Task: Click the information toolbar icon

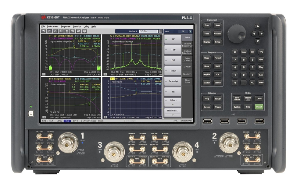Action: click(85, 31)
